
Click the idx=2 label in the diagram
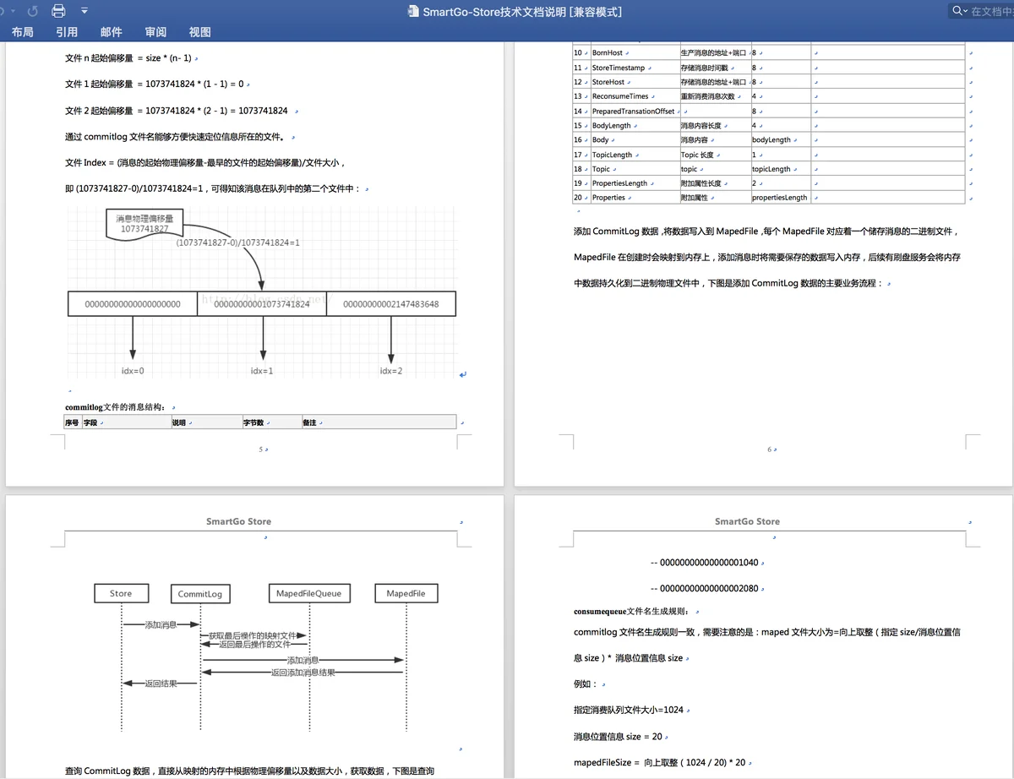[x=390, y=371]
